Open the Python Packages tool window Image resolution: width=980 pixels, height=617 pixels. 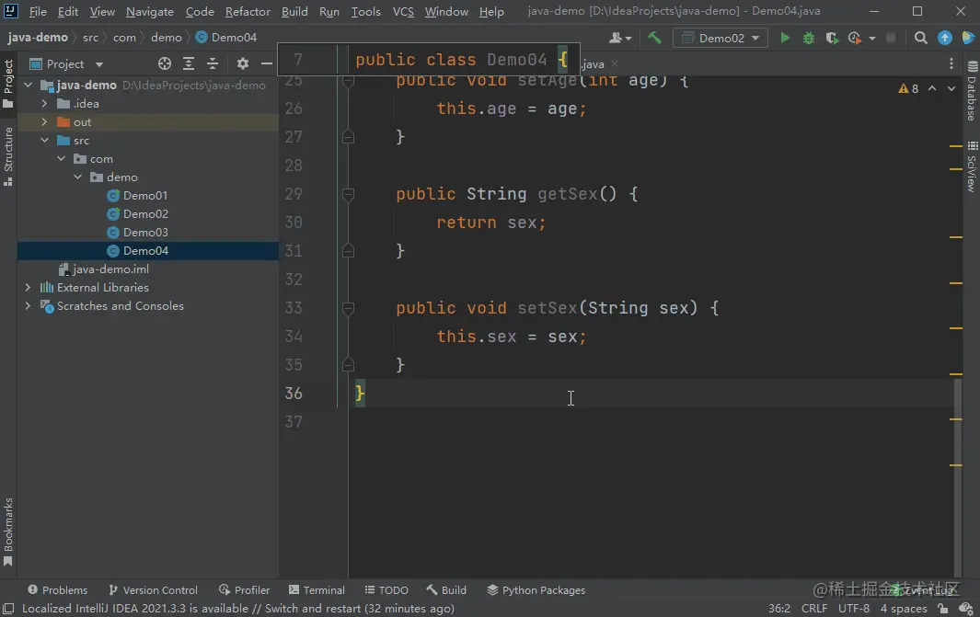point(536,590)
